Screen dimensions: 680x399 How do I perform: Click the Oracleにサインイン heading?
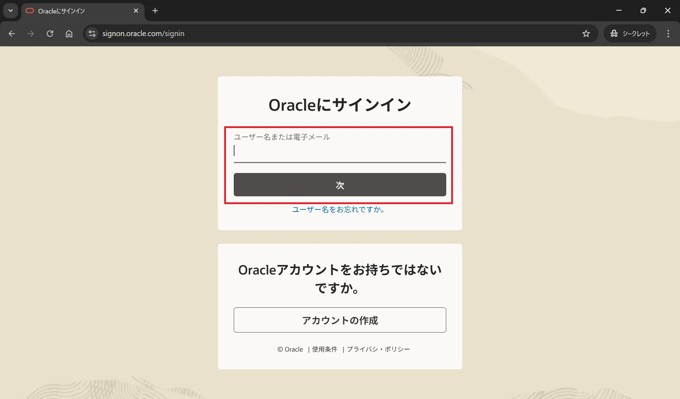340,105
